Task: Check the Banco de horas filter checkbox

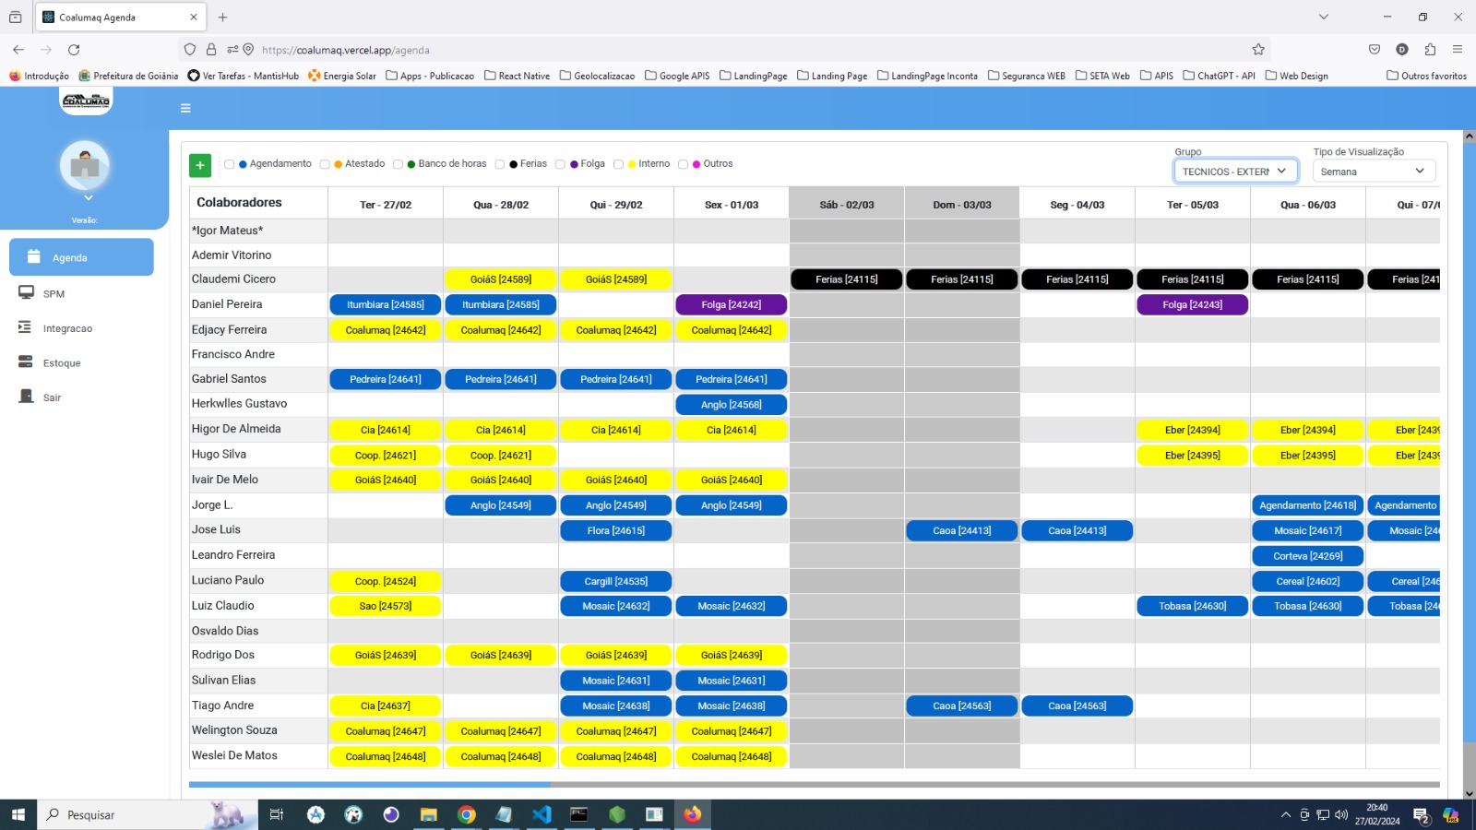Action: click(x=398, y=164)
